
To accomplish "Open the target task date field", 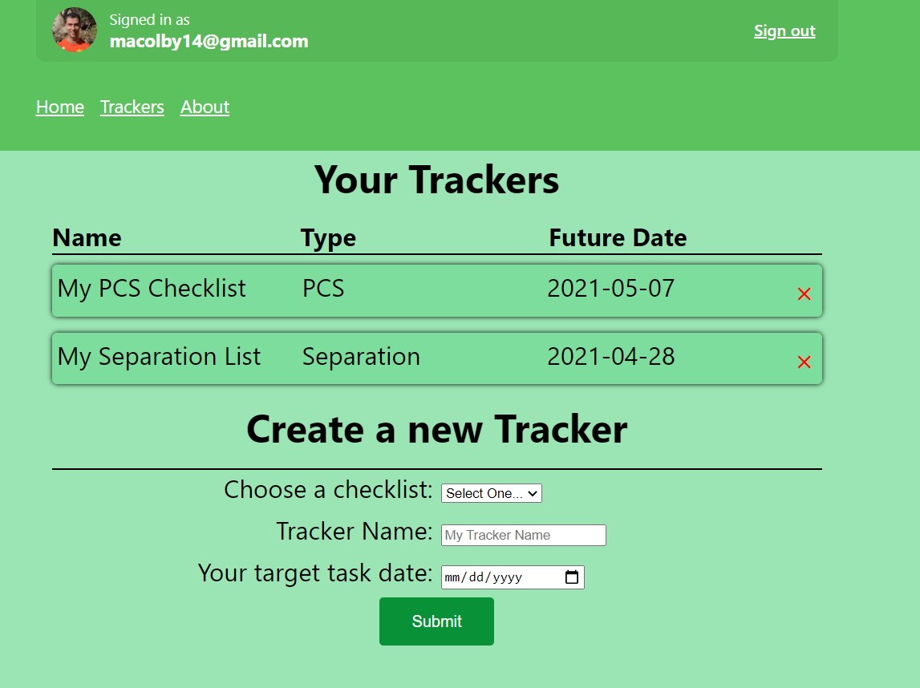I will click(497, 577).
